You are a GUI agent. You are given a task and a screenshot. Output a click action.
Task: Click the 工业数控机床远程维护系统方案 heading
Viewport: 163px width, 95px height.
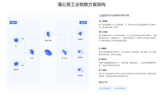pos(114,15)
